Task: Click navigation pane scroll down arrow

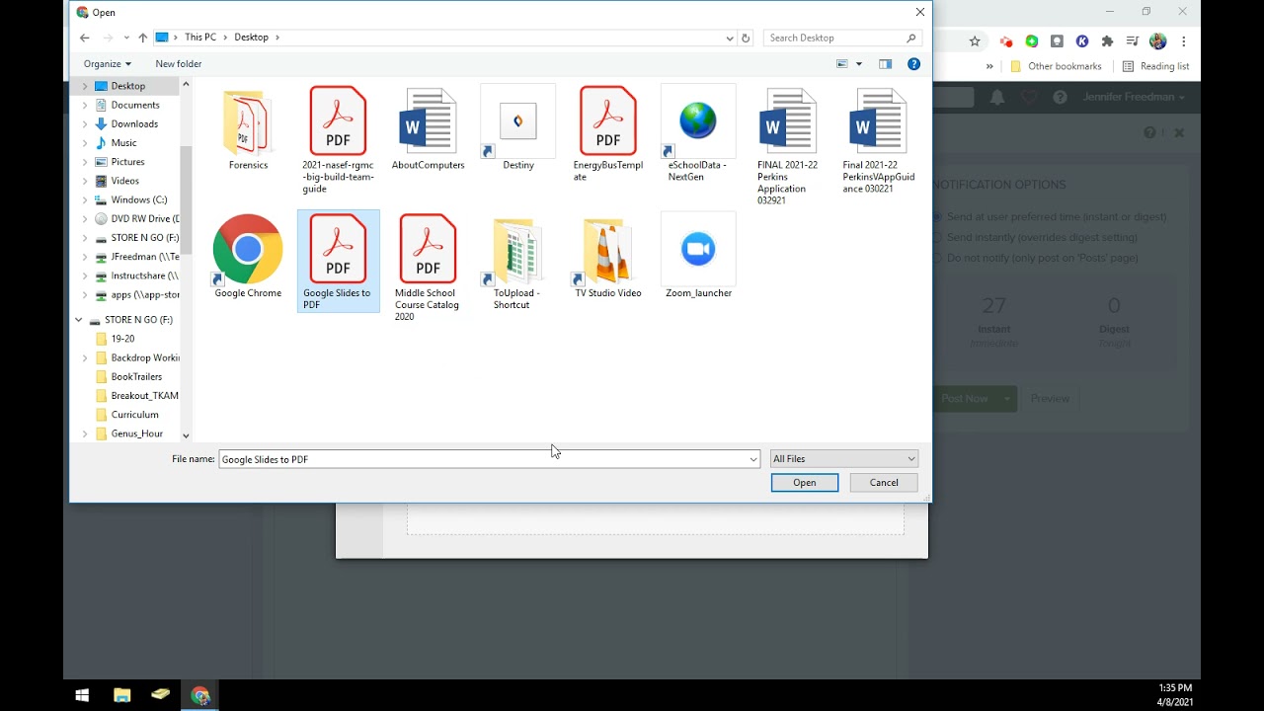Action: (186, 435)
